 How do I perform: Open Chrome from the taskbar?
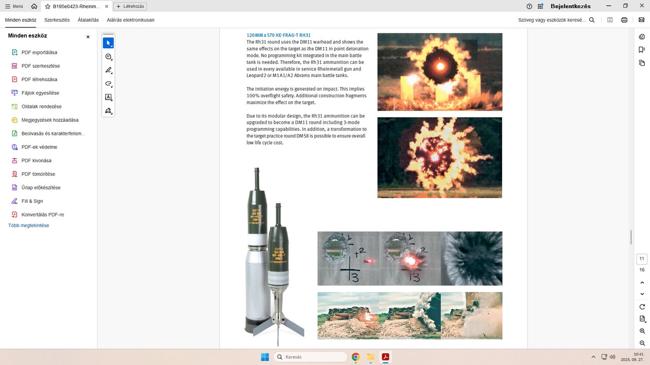click(355, 357)
